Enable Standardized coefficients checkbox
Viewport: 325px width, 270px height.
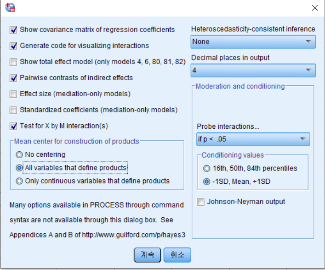(x=13, y=110)
